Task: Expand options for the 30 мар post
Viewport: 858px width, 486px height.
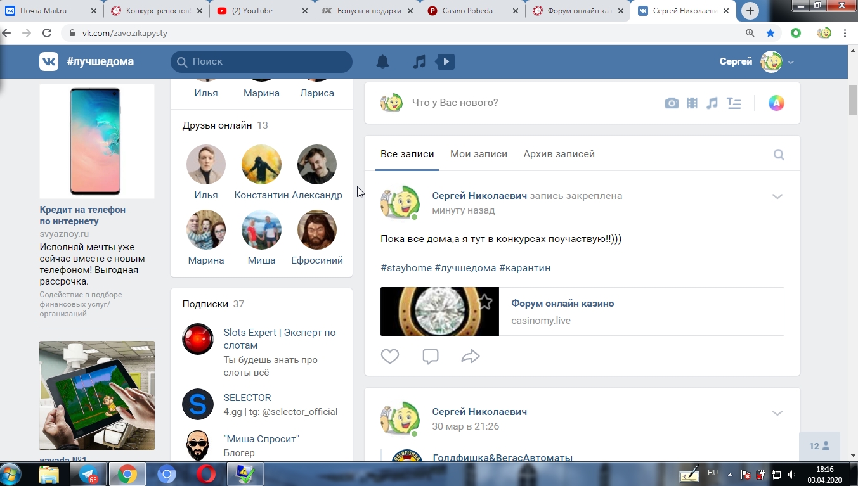Action: (777, 413)
